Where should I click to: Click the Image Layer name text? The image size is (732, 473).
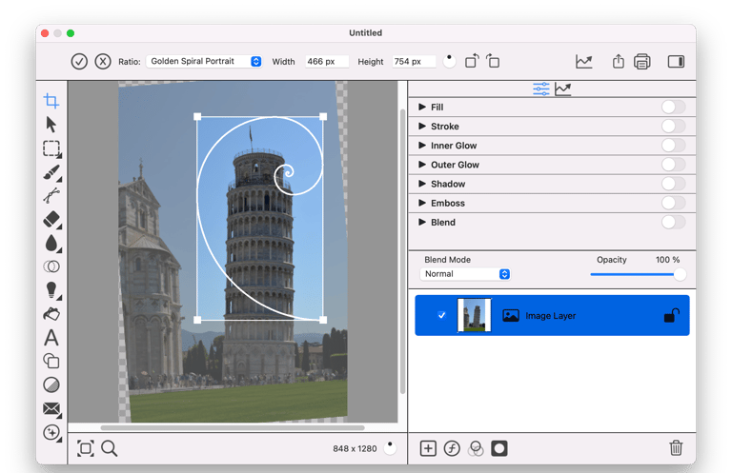[550, 315]
